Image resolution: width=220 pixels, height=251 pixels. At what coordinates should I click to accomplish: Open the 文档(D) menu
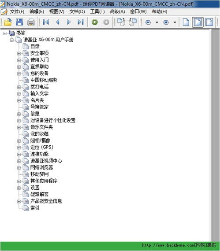pyautogui.click(x=77, y=11)
